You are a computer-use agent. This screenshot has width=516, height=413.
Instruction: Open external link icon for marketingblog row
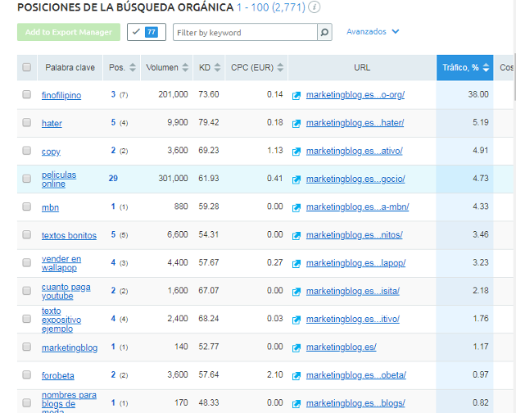[296, 347]
